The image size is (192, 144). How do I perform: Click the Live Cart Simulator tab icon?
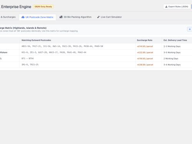click(x=98, y=17)
